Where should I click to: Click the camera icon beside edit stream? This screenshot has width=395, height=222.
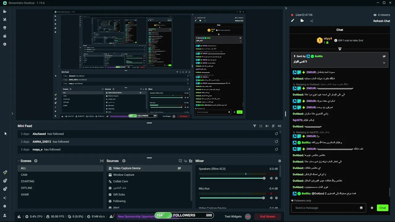coord(302,21)
